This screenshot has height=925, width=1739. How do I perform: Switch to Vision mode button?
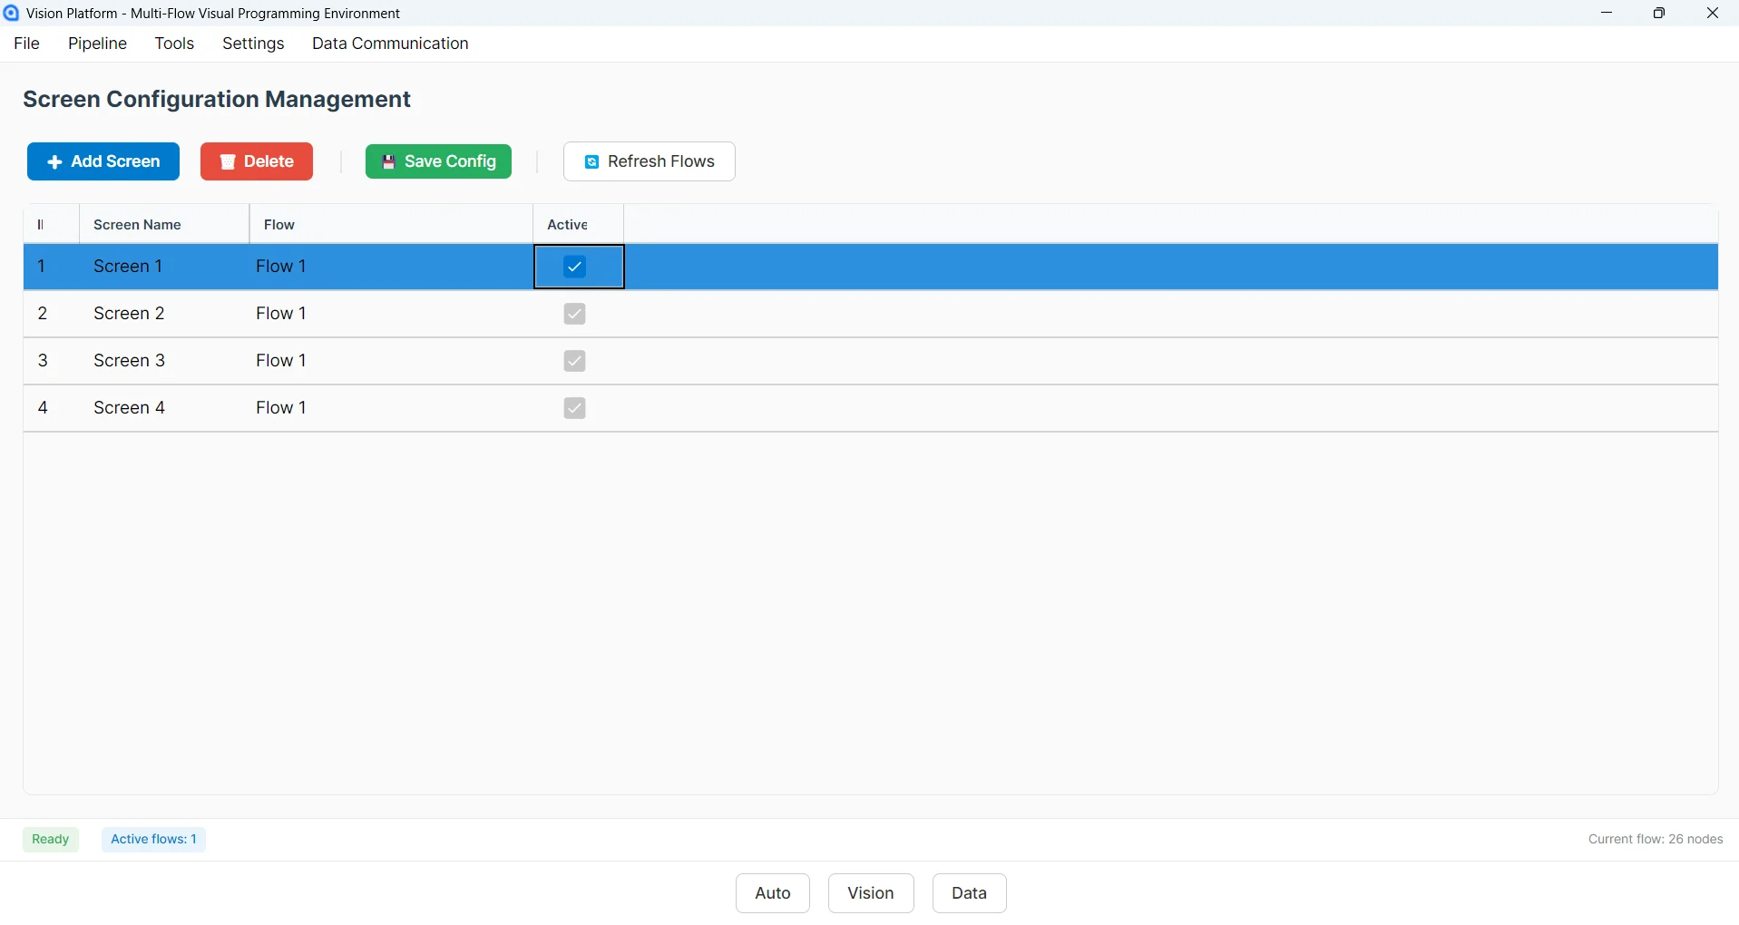click(871, 893)
